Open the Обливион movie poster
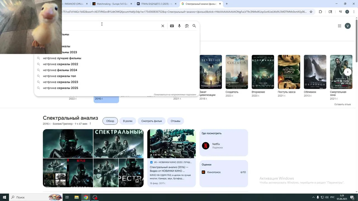The width and height of the screenshot is (358, 201). pyautogui.click(x=315, y=72)
